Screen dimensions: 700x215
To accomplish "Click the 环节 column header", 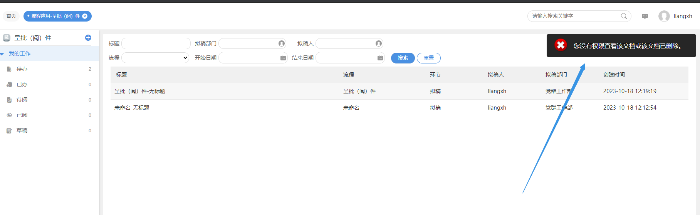I will tap(435, 75).
